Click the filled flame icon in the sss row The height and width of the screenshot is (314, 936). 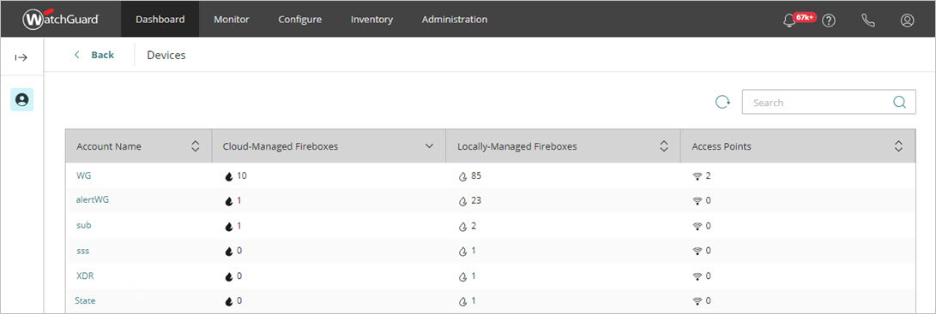pos(228,252)
